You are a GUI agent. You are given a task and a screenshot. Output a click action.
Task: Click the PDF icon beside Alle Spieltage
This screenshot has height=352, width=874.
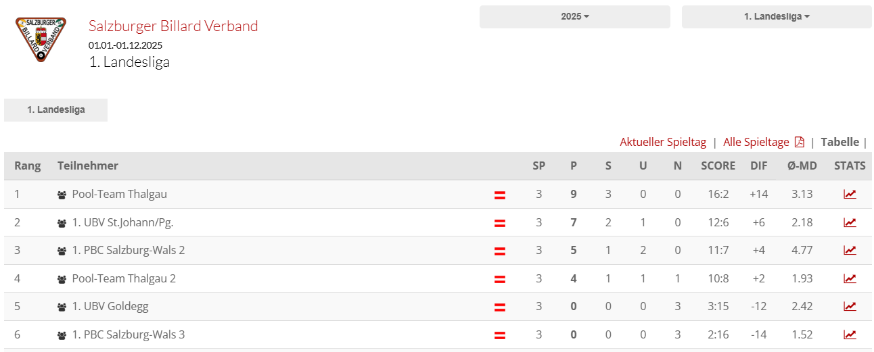(800, 142)
